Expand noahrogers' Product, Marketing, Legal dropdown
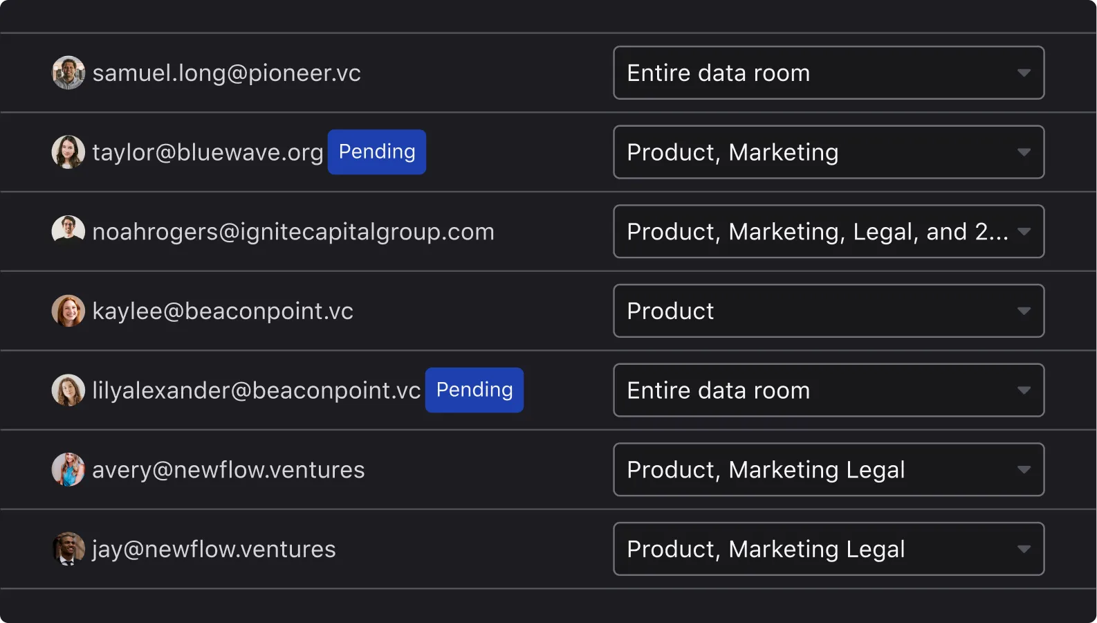Screen dimensions: 1097x623 click(x=828, y=231)
